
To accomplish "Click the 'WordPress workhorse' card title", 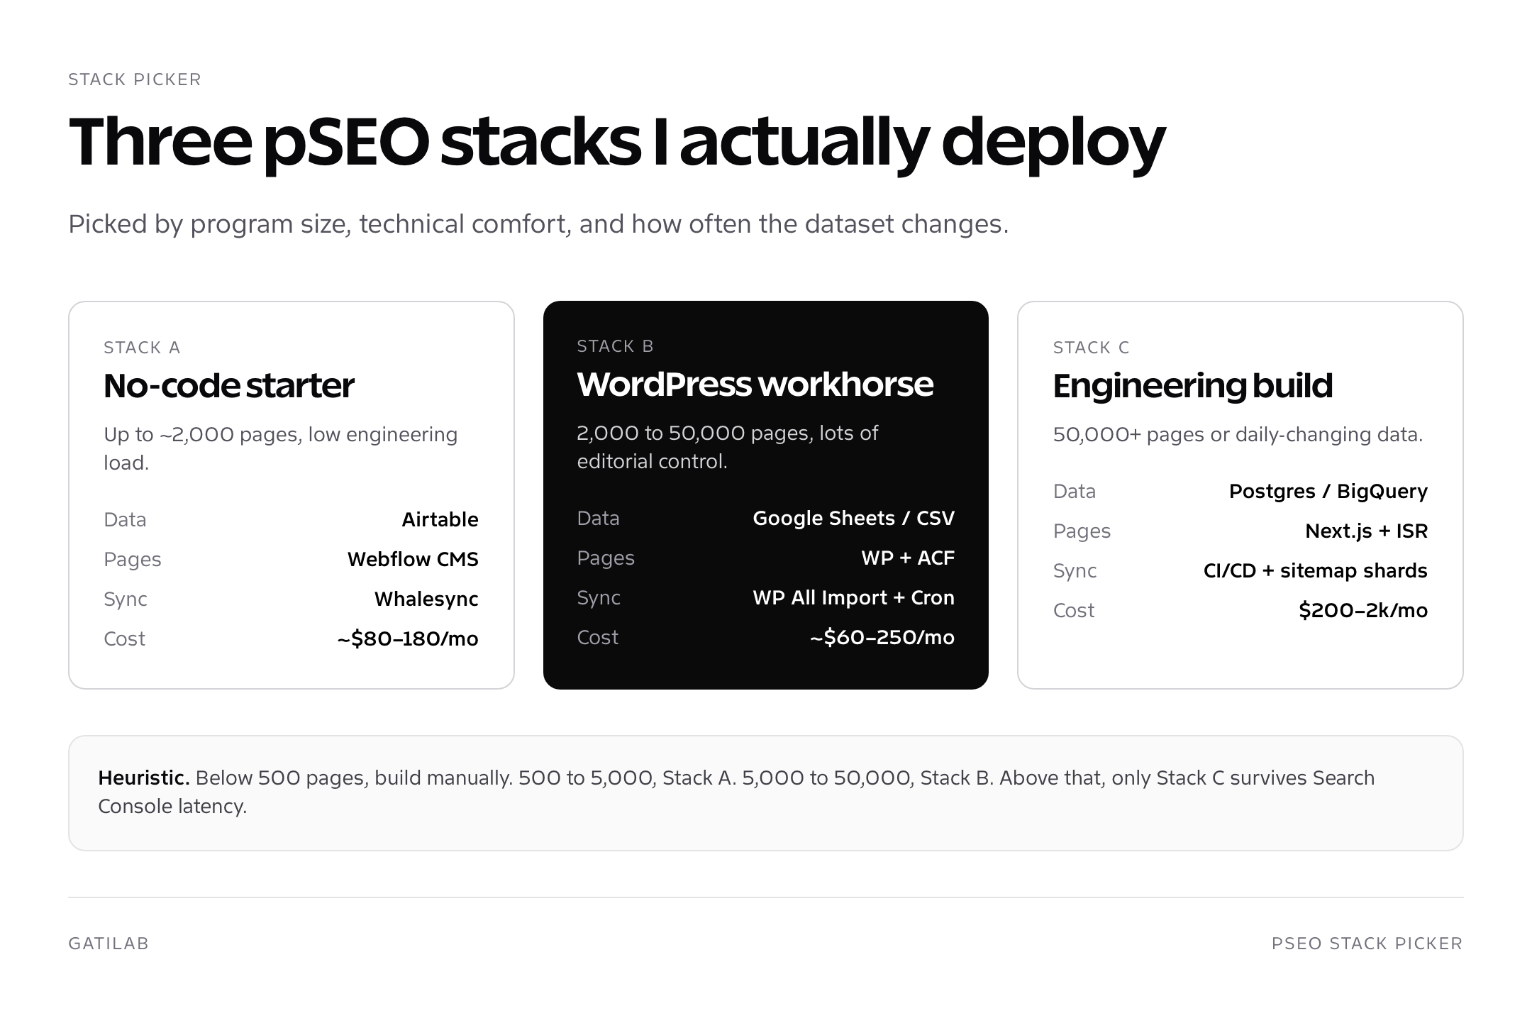I will click(x=755, y=385).
